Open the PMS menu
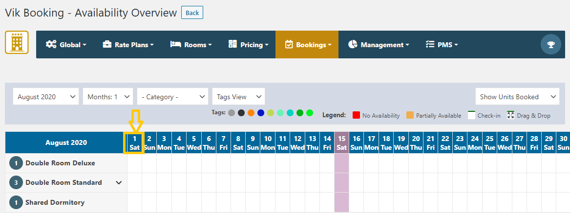 click(x=442, y=45)
